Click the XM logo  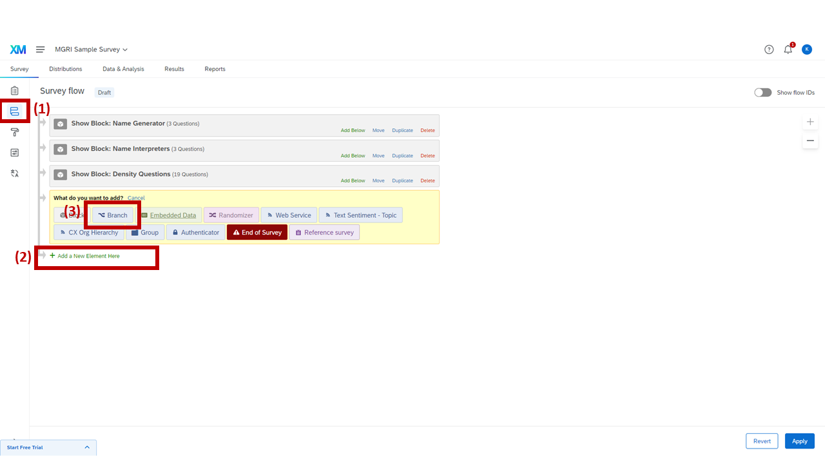[x=18, y=49]
